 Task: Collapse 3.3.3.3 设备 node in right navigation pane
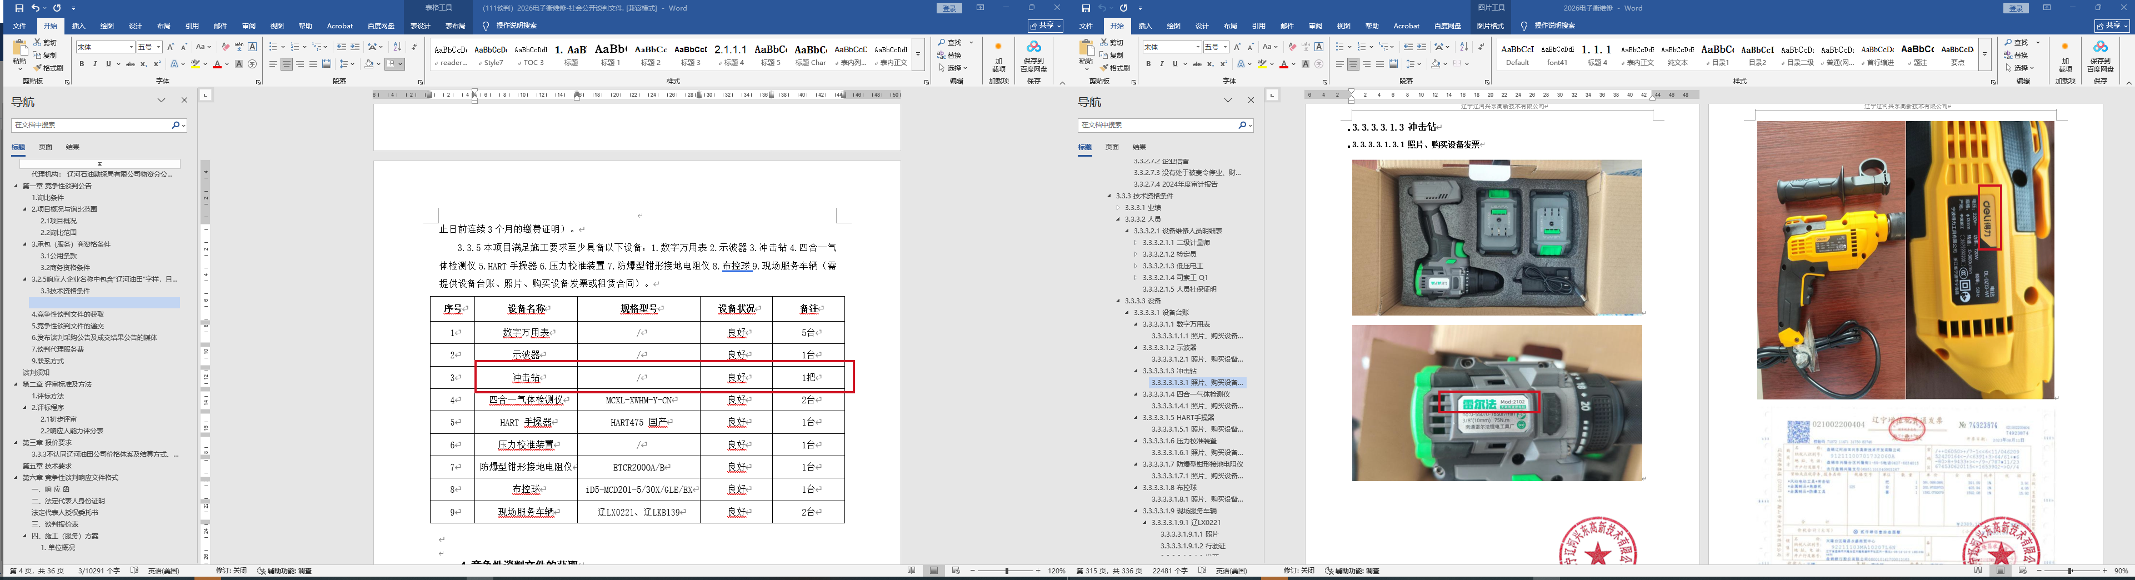[1118, 301]
